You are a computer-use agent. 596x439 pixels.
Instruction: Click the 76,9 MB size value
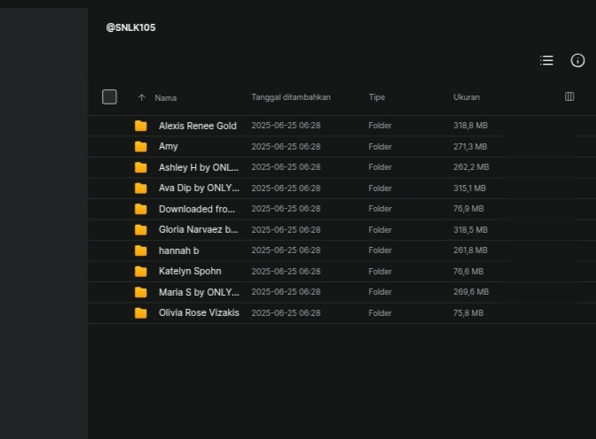pos(468,209)
